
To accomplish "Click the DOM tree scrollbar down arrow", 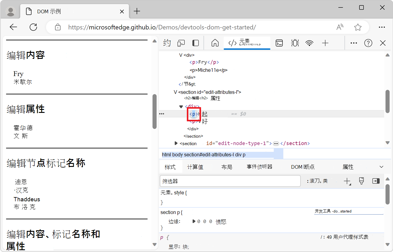I will [388, 143].
